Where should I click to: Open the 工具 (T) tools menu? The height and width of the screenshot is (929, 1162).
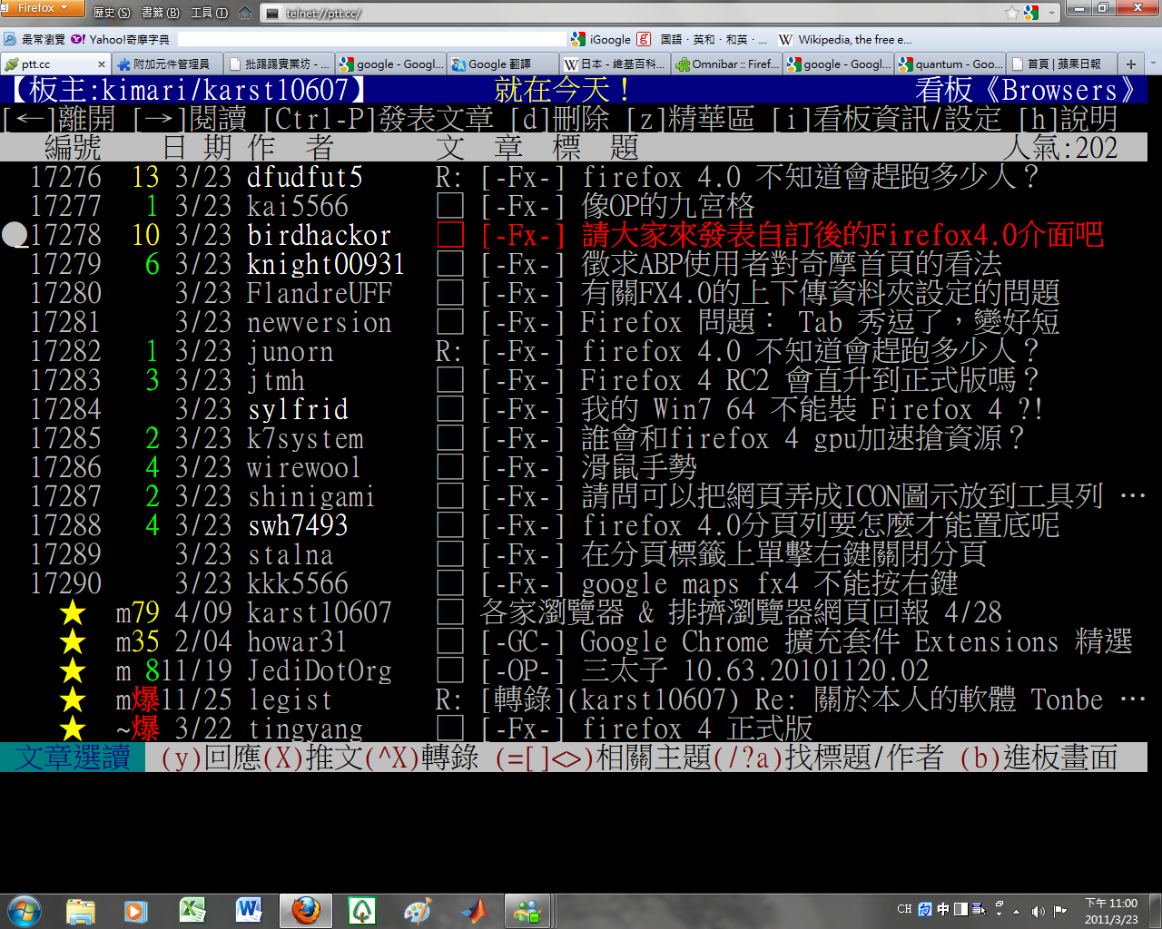coord(209,13)
